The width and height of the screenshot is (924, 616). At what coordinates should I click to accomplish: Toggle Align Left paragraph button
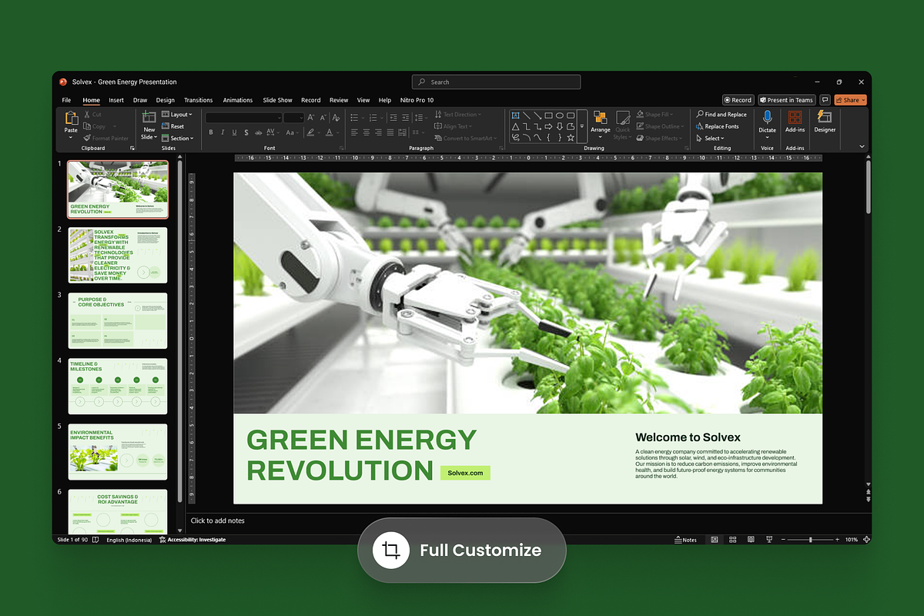click(x=354, y=132)
